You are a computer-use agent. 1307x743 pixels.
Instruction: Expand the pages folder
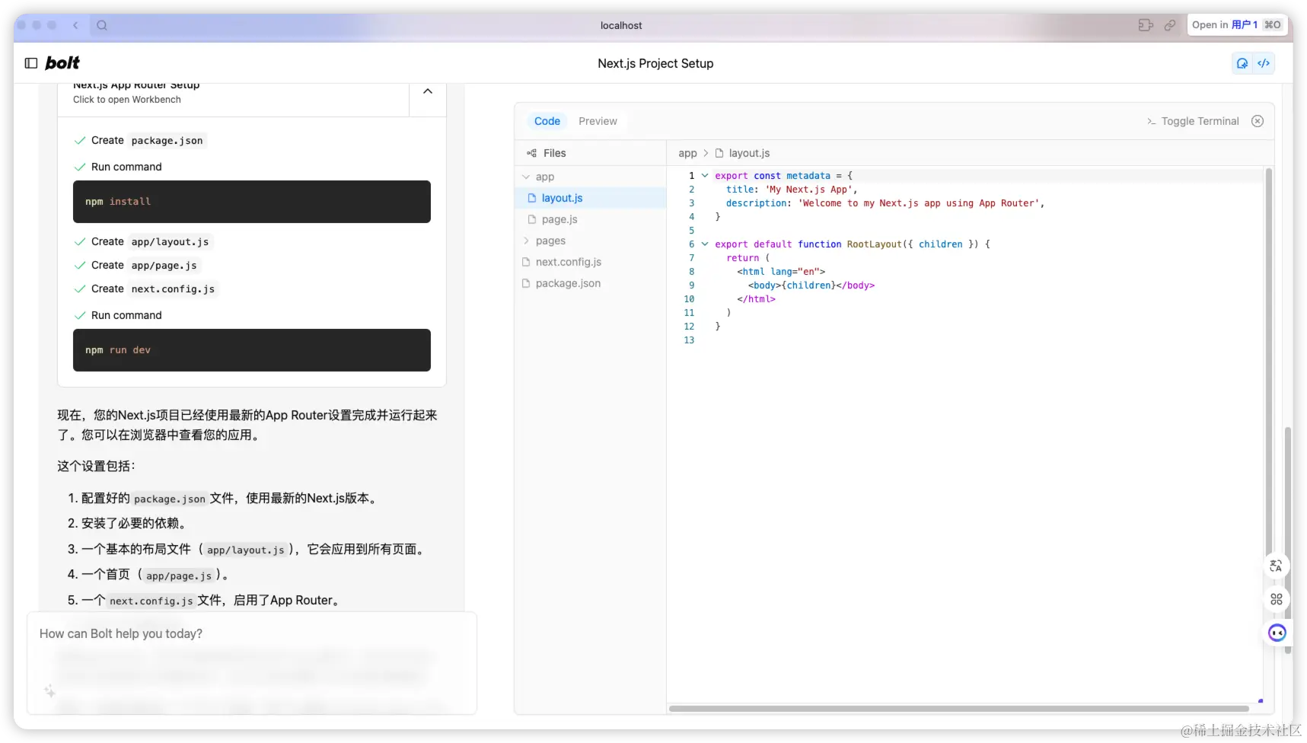coord(526,241)
